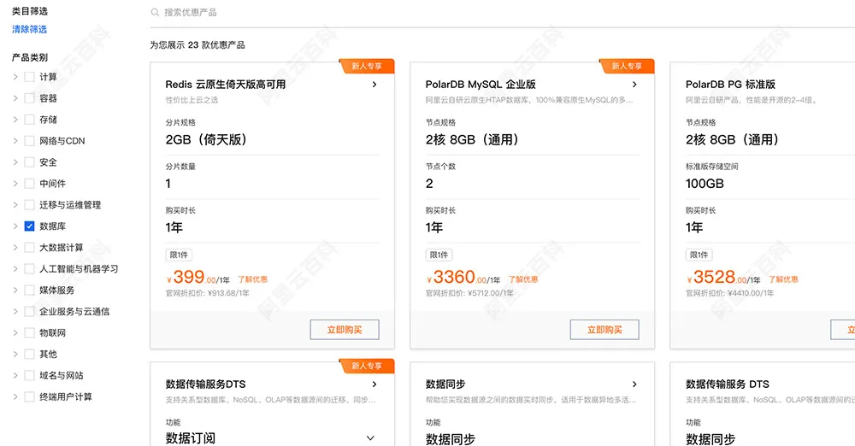Expand the 人工智能与机器学习 arrow

(15, 268)
